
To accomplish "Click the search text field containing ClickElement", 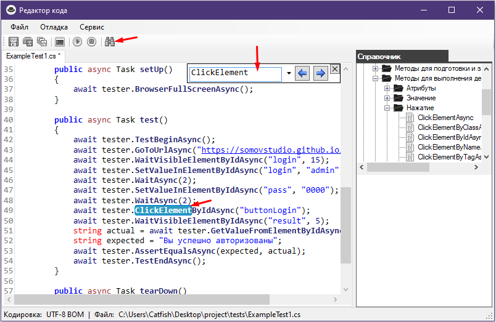I will (234, 73).
